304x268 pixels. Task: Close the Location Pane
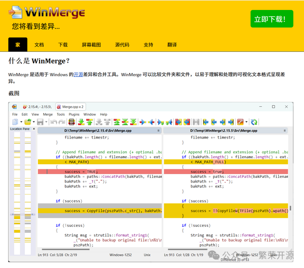tap(34, 129)
